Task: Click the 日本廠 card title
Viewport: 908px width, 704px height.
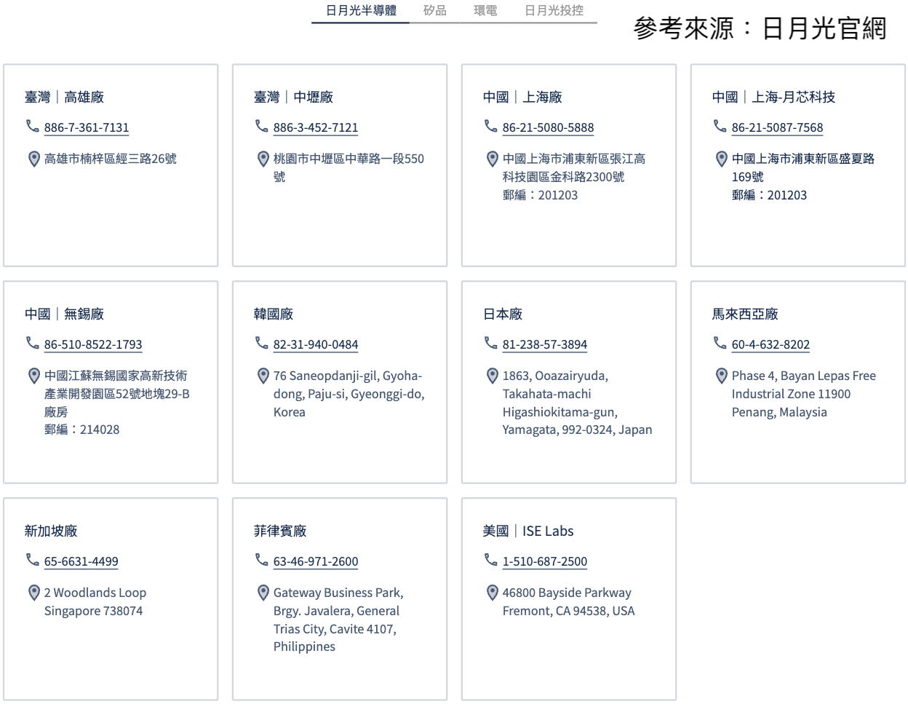Action: click(503, 314)
